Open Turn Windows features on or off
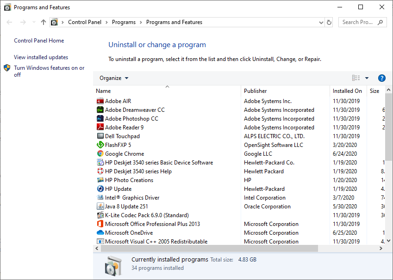393x280 pixels. (49, 71)
